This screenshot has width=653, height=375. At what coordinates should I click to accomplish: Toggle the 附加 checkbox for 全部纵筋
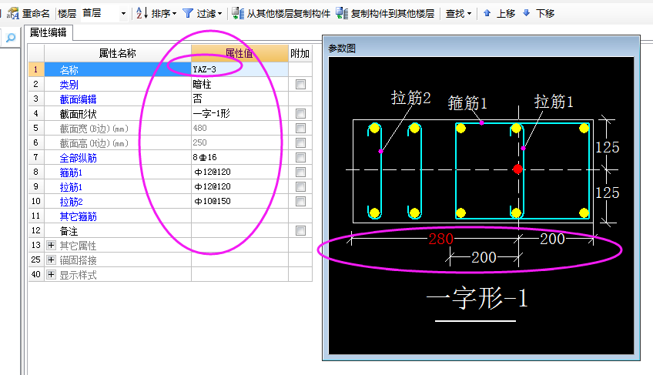(x=300, y=157)
